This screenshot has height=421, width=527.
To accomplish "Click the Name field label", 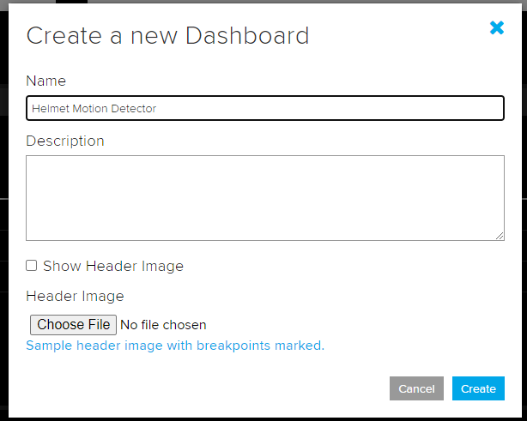I will [x=45, y=81].
